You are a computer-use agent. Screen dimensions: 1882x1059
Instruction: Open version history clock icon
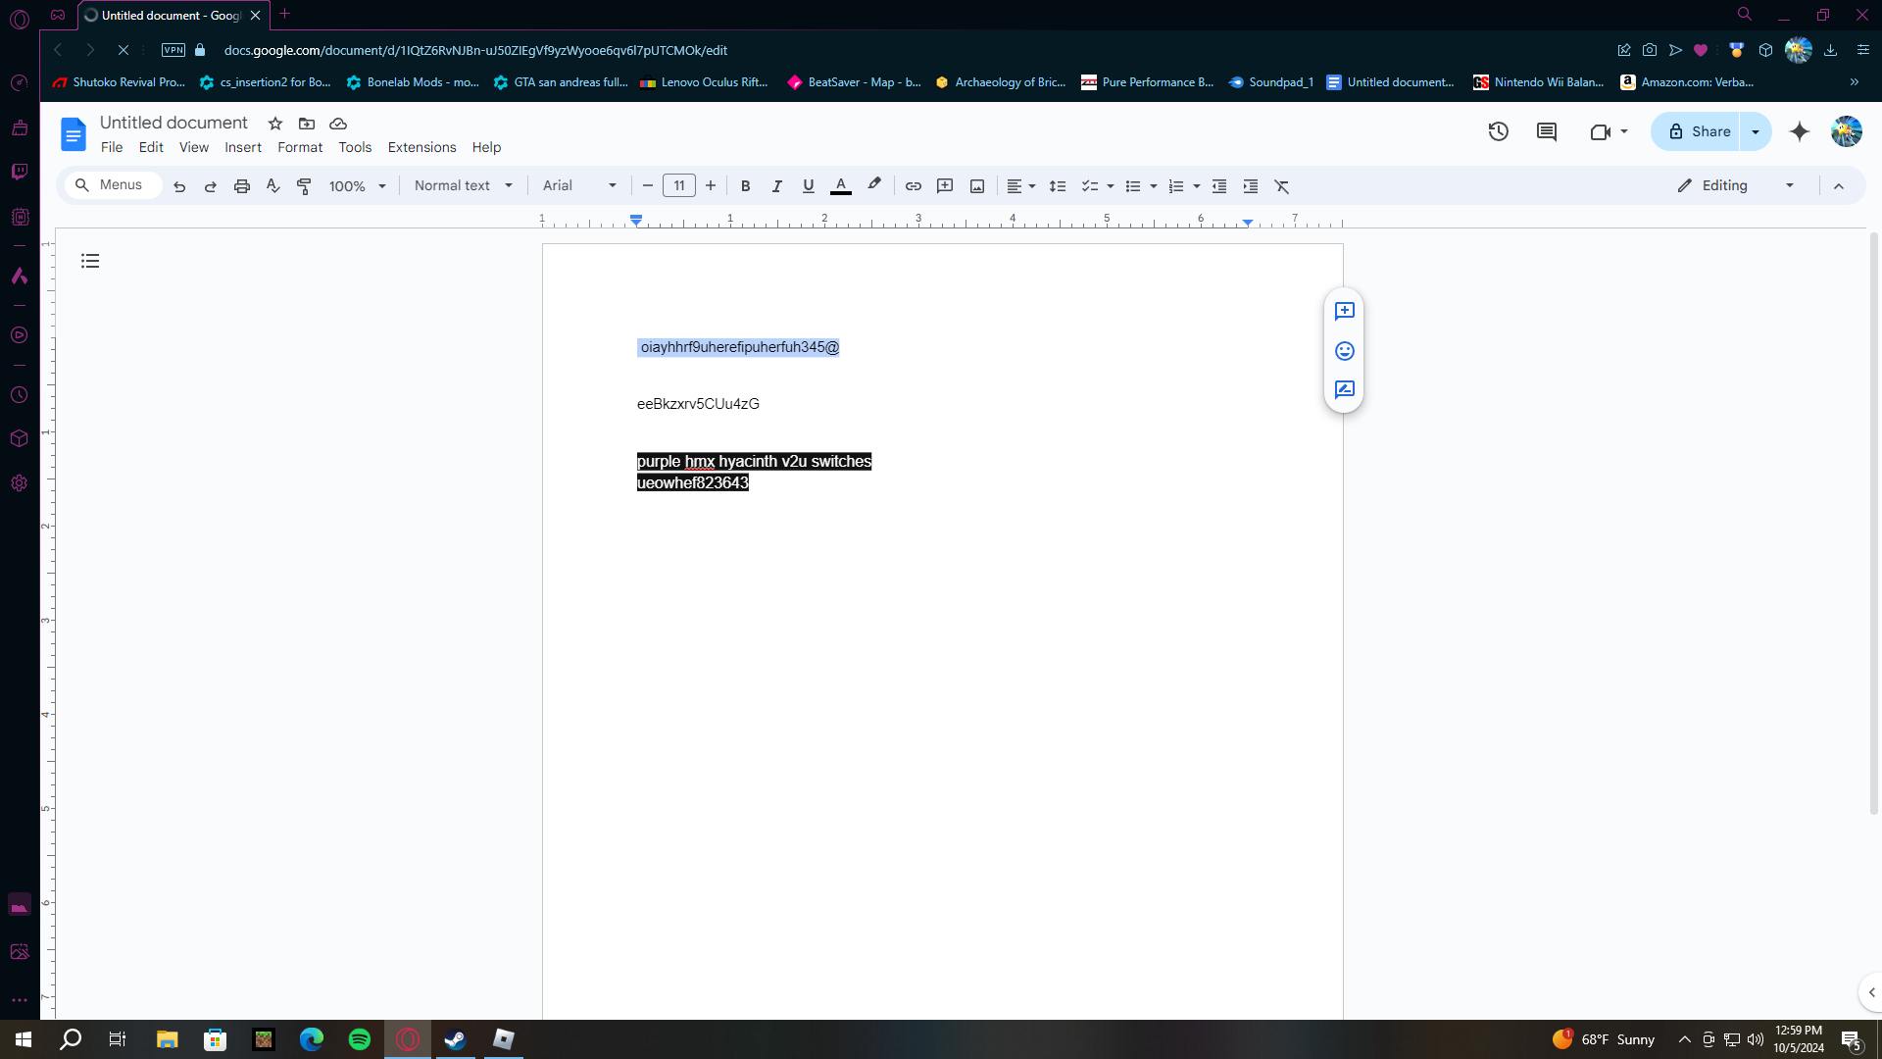(1498, 131)
